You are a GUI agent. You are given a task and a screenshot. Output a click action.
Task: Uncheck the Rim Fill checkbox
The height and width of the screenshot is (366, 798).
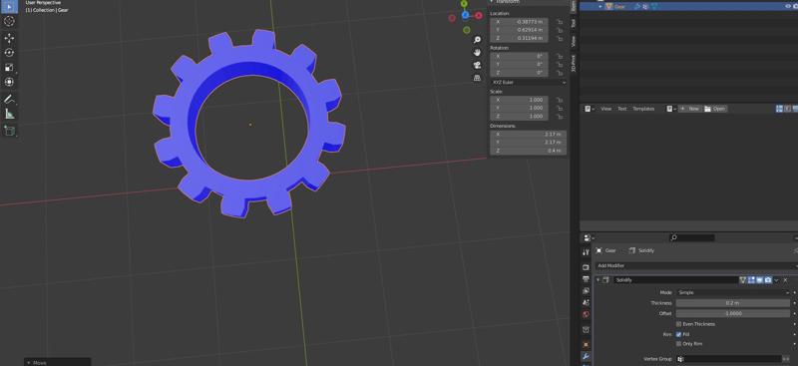[x=679, y=334]
